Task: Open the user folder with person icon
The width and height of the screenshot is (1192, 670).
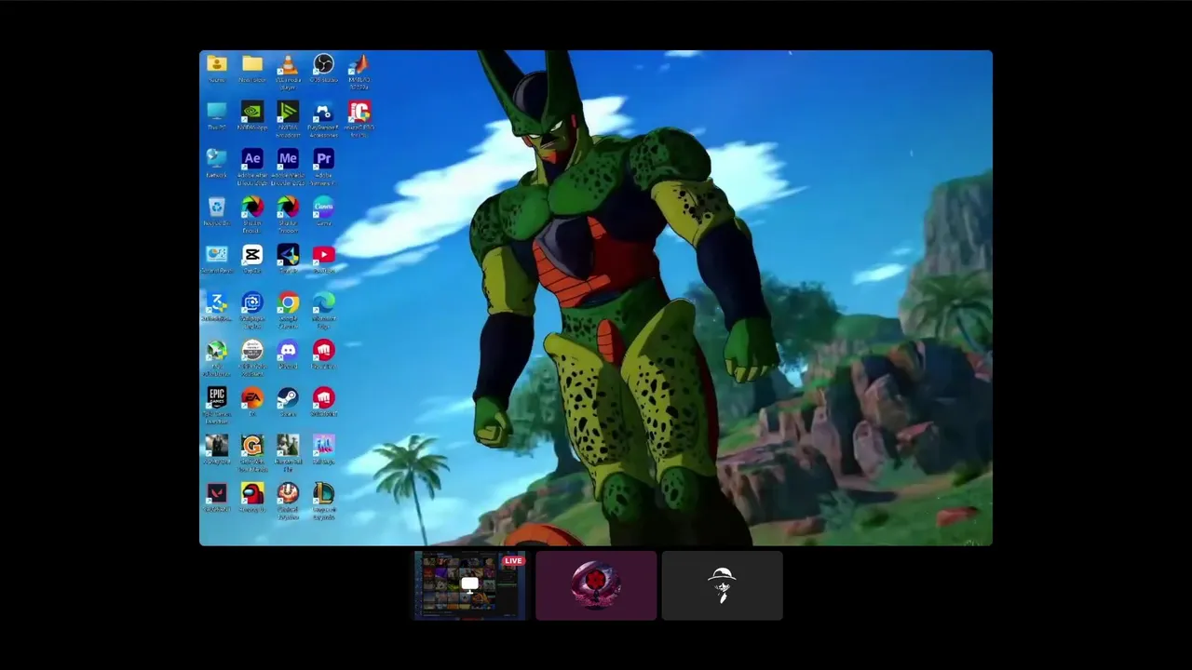Action: click(x=216, y=67)
